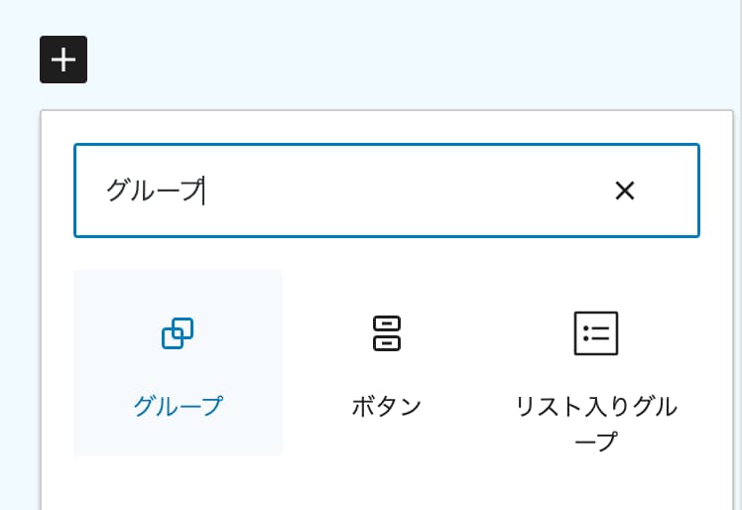Select the list-in-box リスト入りグループ icon
The image size is (742, 510).
(x=596, y=333)
